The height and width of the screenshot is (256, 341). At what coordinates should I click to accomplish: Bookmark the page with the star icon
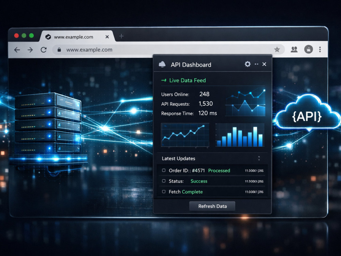(277, 50)
